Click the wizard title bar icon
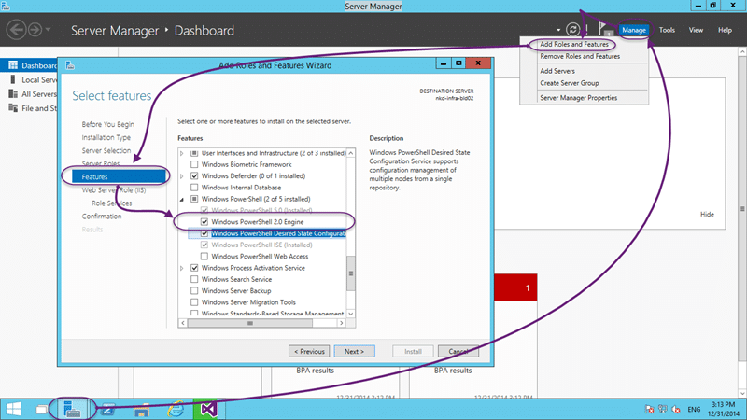 pyautogui.click(x=70, y=65)
